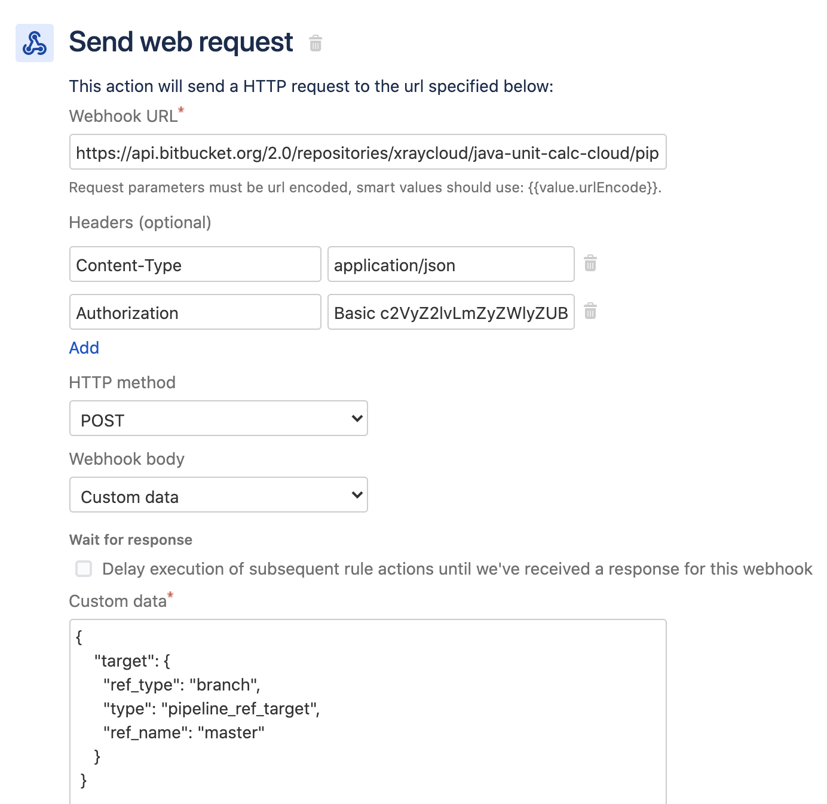Open the Webhook body Custom data dropdown

(219, 495)
